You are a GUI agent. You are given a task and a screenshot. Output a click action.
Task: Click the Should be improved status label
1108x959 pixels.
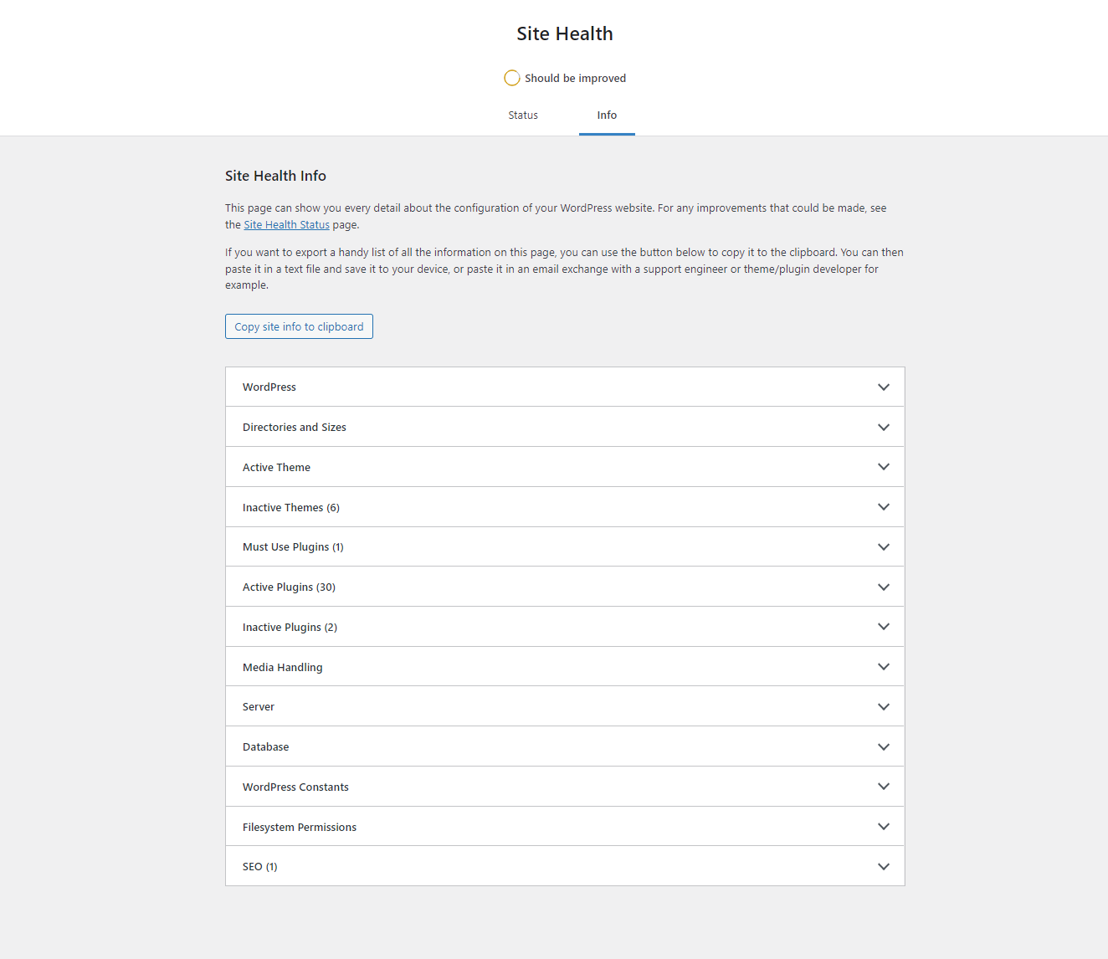tap(575, 78)
